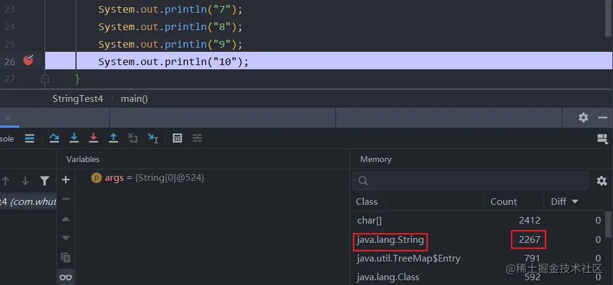Select the char[] class row
This screenshot has width=613, height=285.
[478, 221]
